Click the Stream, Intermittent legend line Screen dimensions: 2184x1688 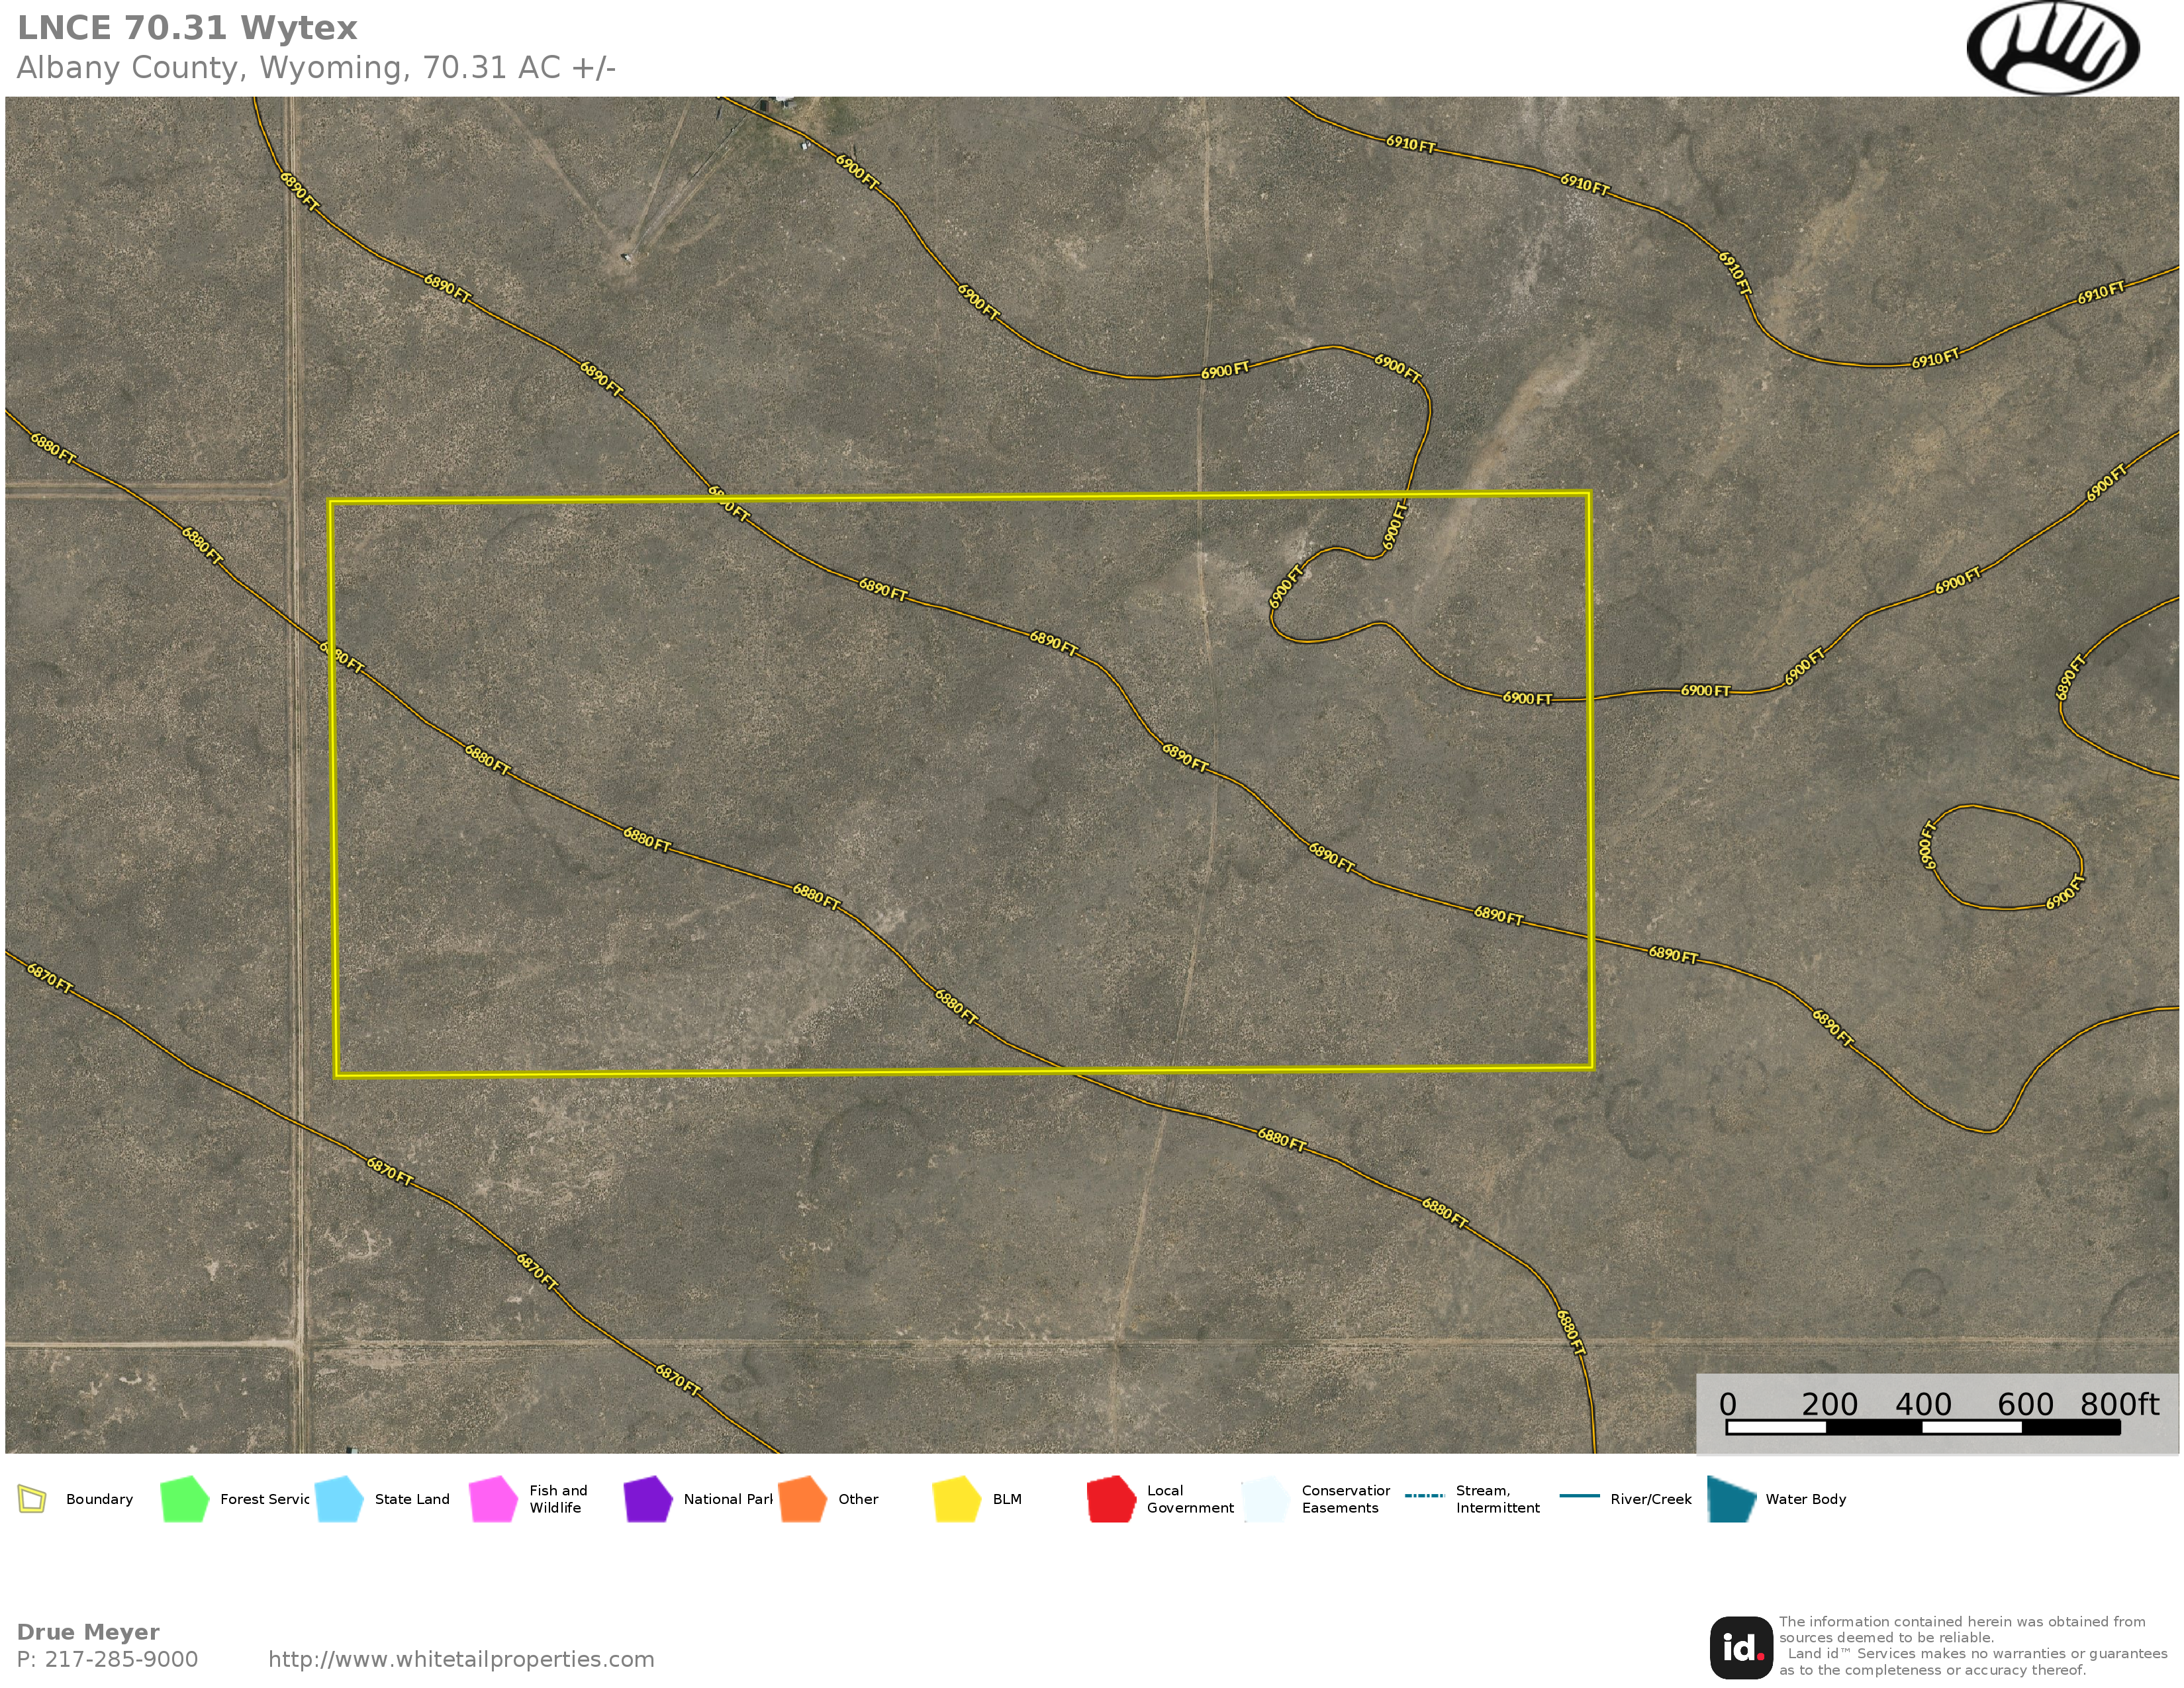pyautogui.click(x=1424, y=1496)
